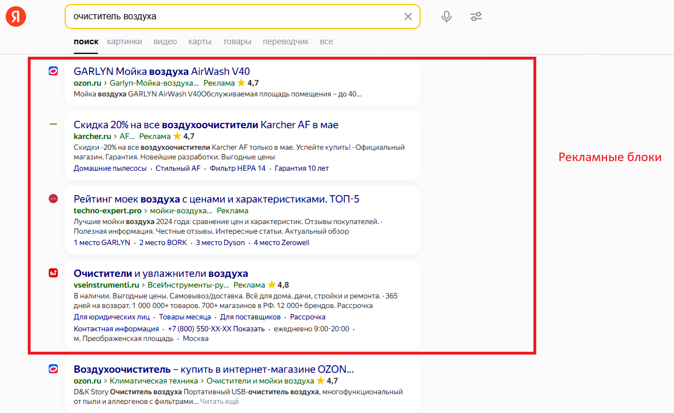Select the 'поиск' tab
This screenshot has height=413, width=674.
(86, 42)
